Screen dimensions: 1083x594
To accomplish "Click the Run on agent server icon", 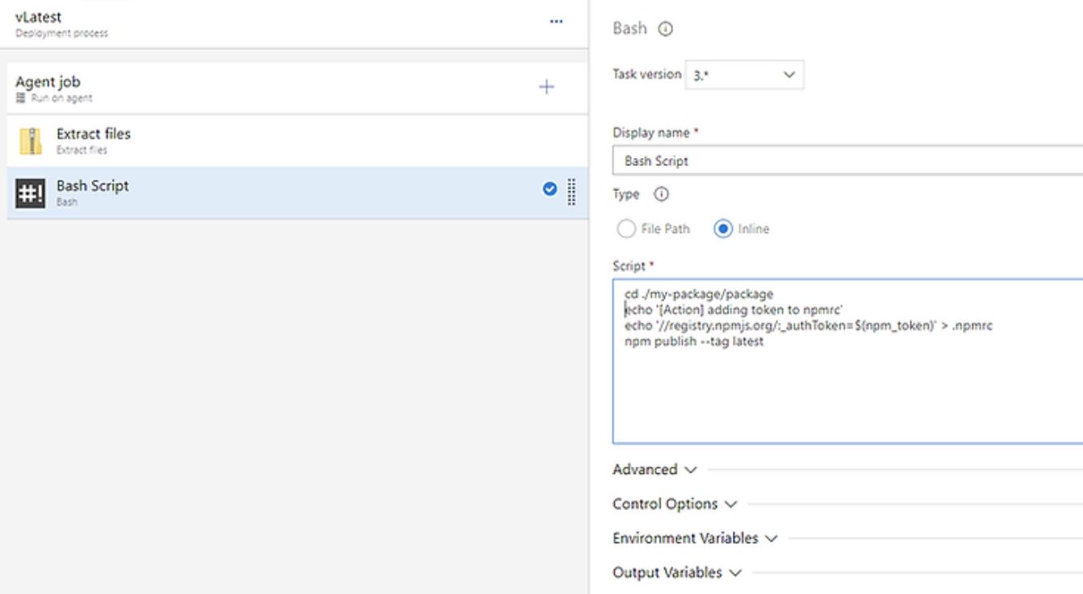I will click(x=19, y=98).
